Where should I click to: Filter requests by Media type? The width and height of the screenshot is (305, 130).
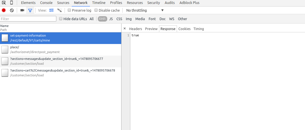[140, 19]
